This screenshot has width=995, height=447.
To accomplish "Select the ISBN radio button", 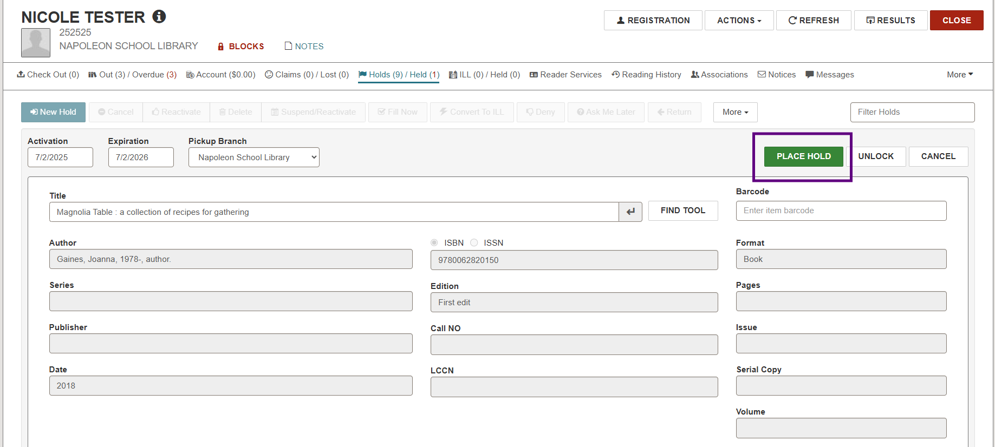I will point(434,243).
